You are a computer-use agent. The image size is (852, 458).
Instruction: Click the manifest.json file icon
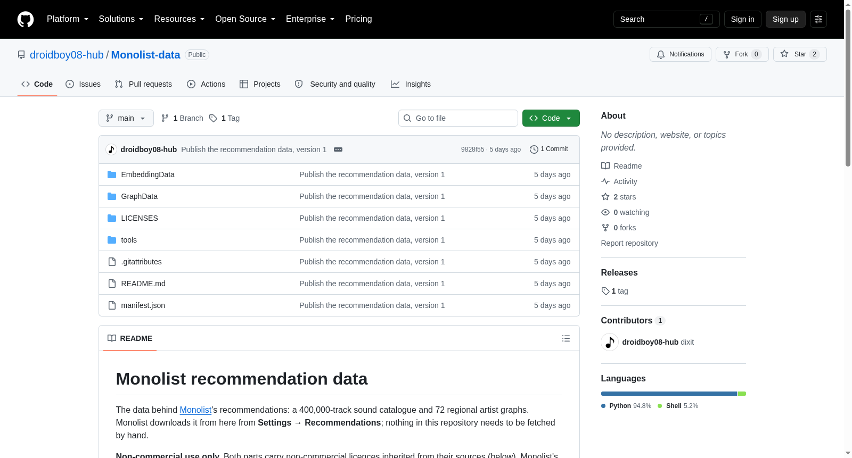pyautogui.click(x=112, y=305)
